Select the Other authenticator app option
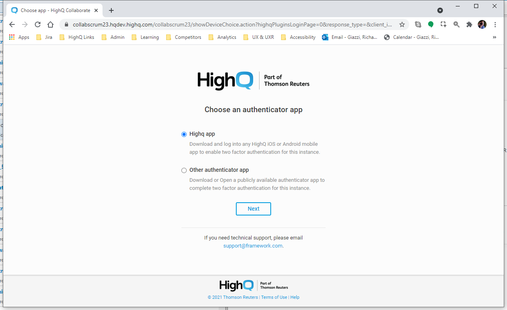Viewport: 507px width, 310px height. coord(184,170)
